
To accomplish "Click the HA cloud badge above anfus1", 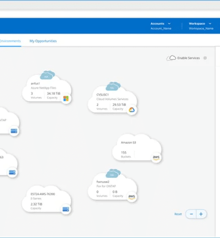I will pos(47,75).
